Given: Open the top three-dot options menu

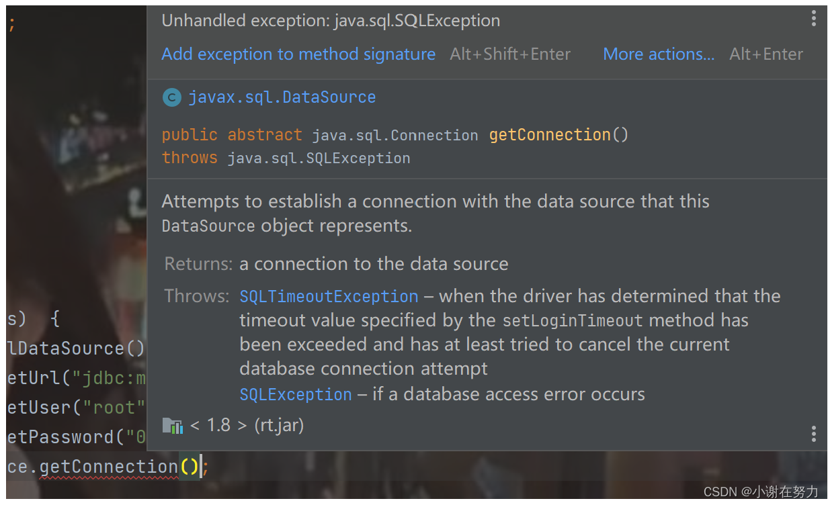Looking at the screenshot, I should tap(814, 19).
